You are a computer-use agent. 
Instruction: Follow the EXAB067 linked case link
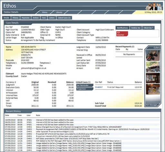tap(99, 87)
